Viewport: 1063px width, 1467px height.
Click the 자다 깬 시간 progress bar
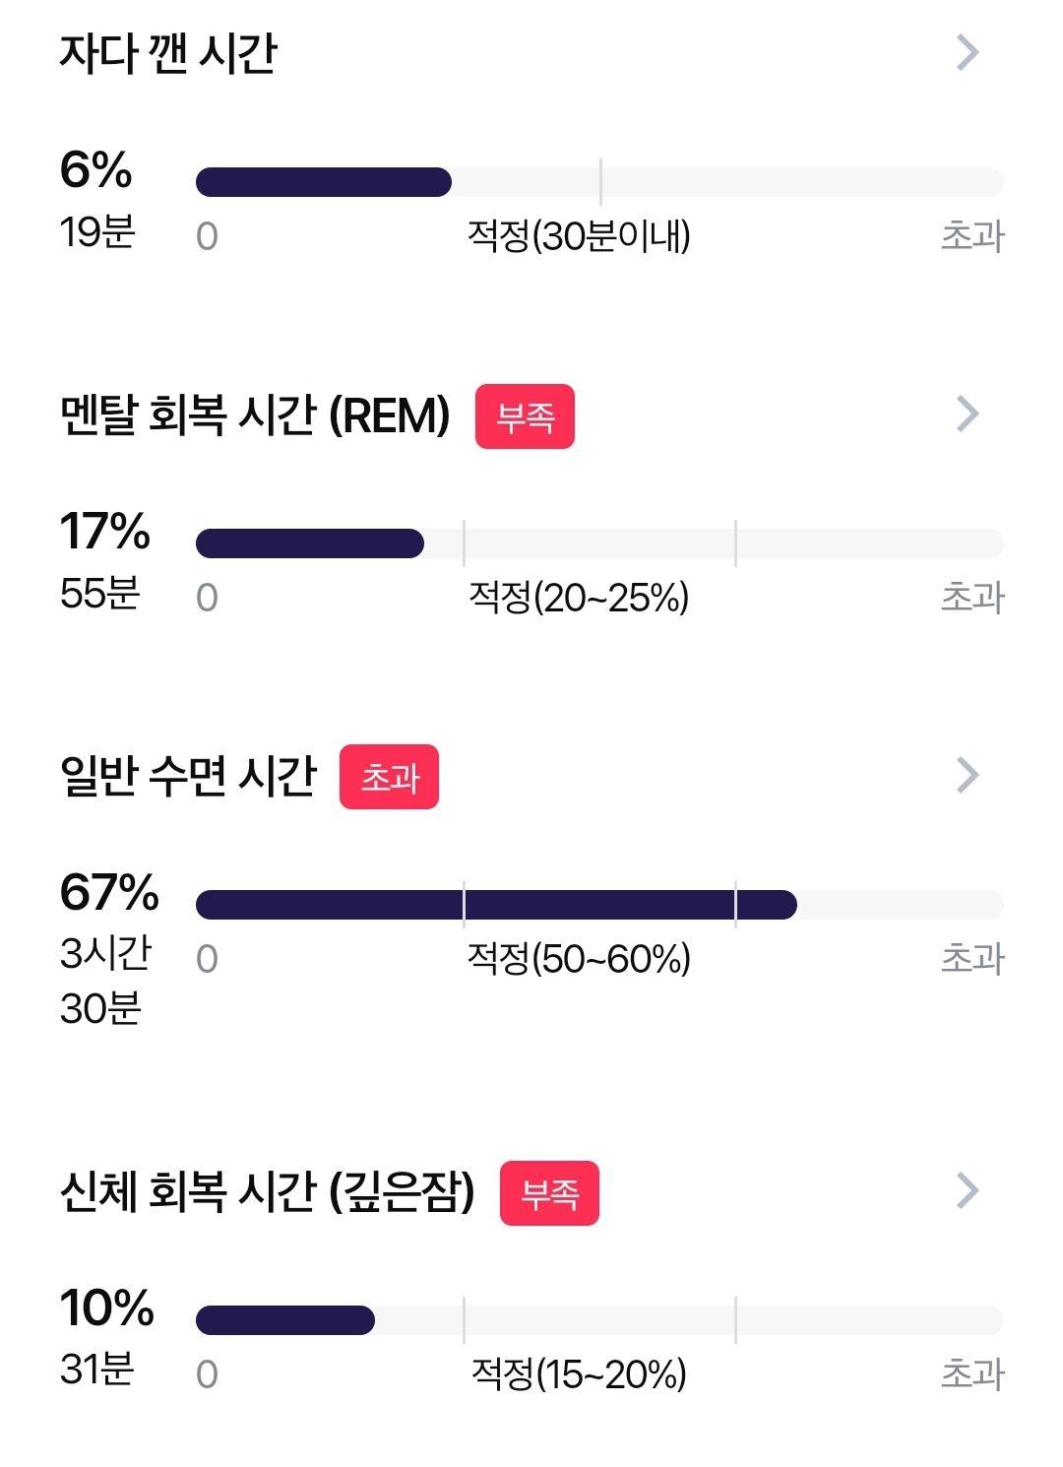point(599,182)
